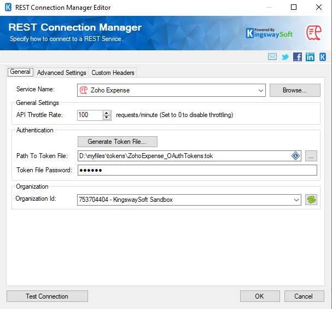The image size is (332, 309).
Task: Refresh the Organization Id list
Action: pyautogui.click(x=311, y=200)
